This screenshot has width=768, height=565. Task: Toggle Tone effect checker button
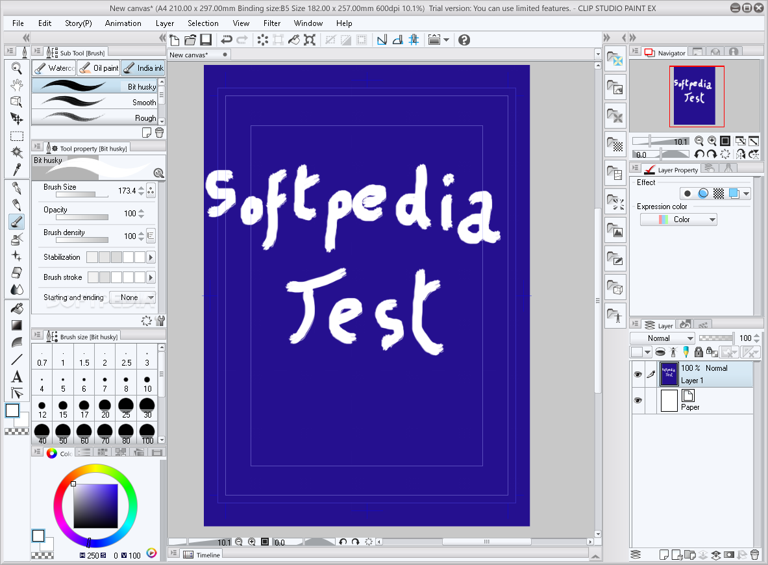[x=719, y=193]
